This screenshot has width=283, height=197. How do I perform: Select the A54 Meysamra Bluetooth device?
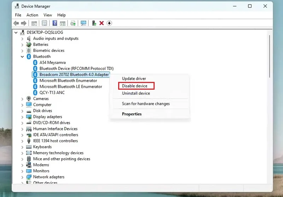52,62
